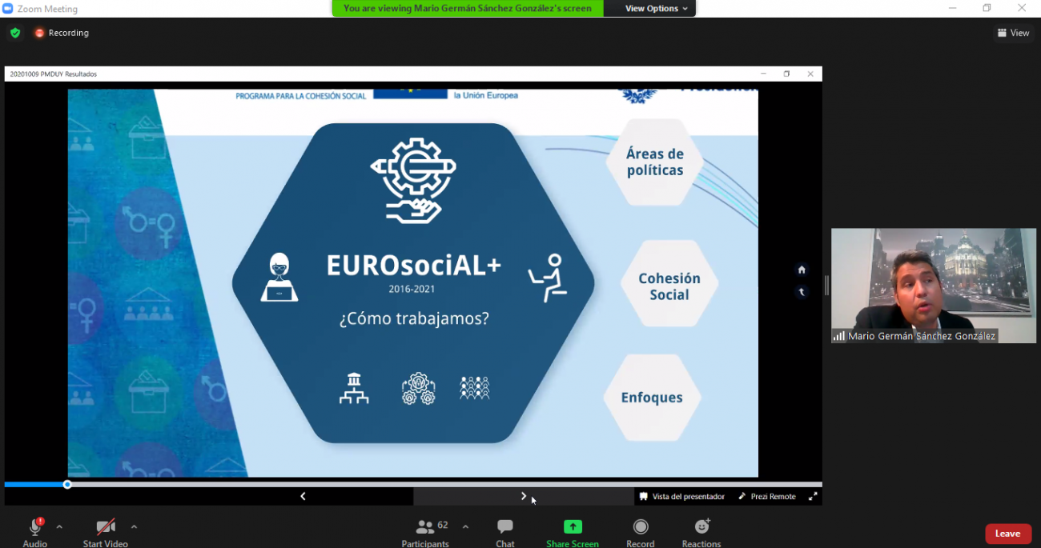Screen dimensions: 1041x548
Task: Click the Audio microphone button
Action: pos(35,532)
